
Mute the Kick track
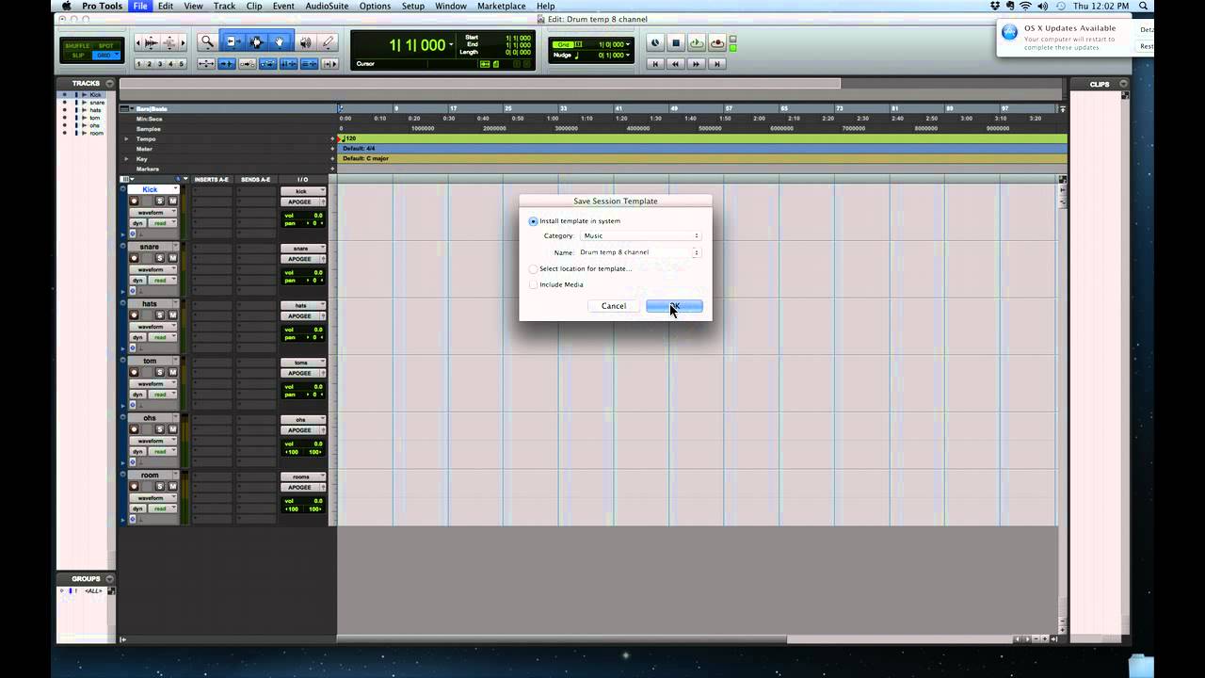[172, 201]
